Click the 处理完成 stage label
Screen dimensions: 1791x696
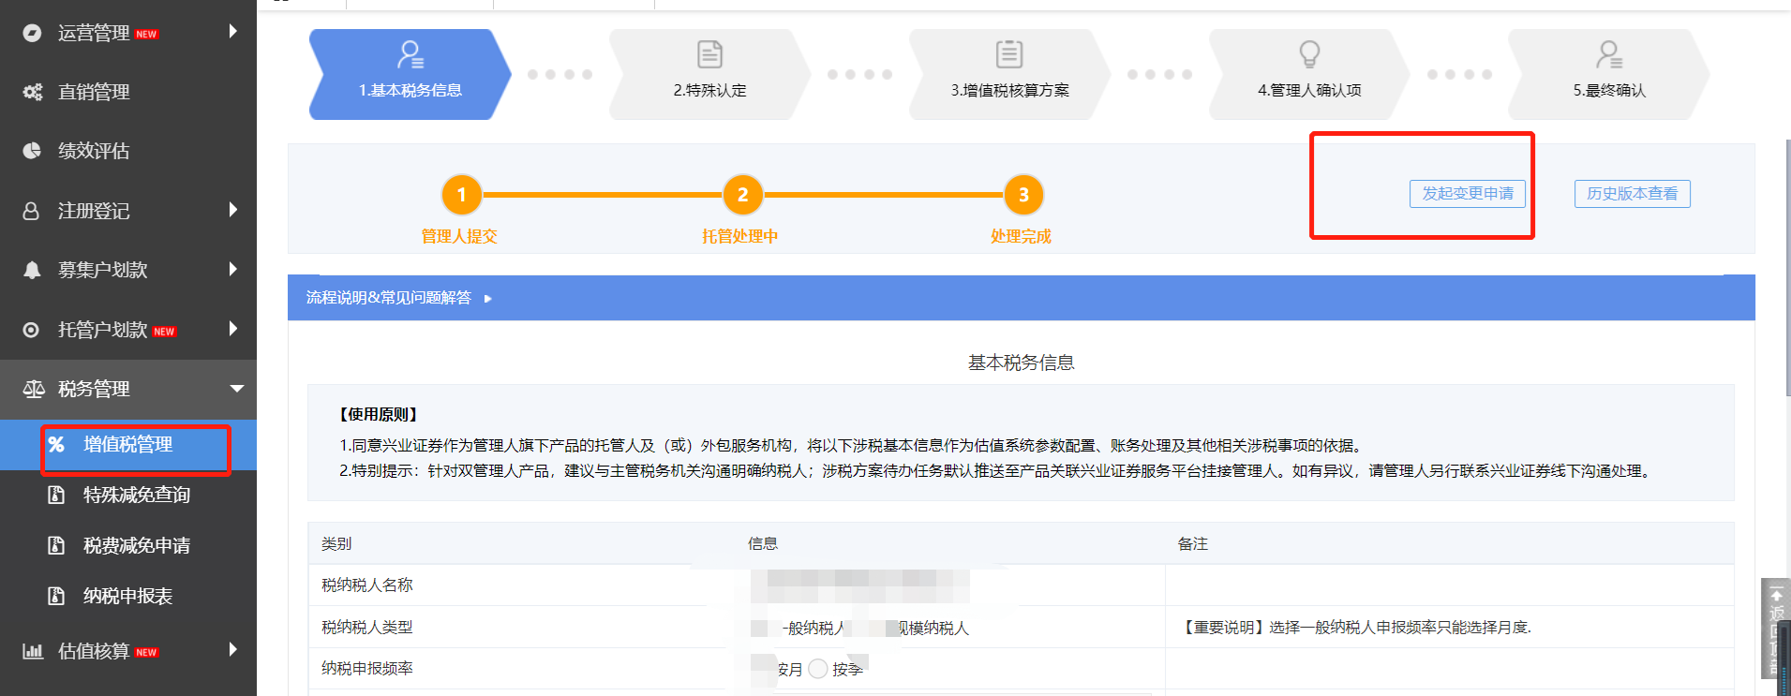click(1021, 236)
